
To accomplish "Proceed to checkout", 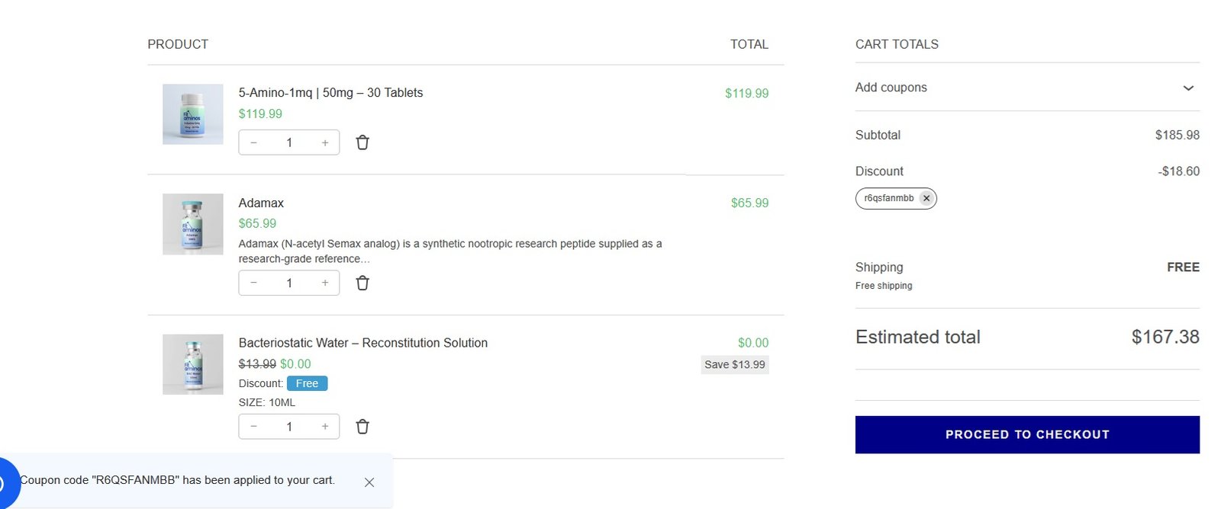I will [1027, 434].
